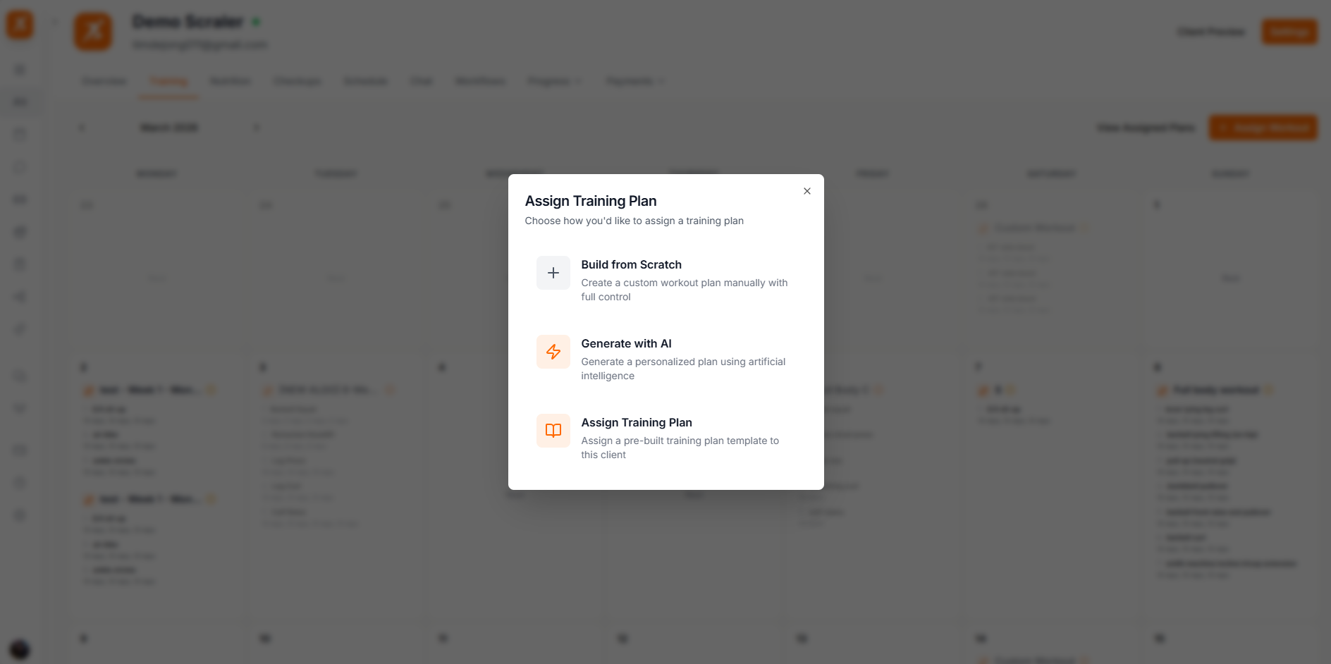Select the plus icon for Build from Scratch
1331x664 pixels.
[x=553, y=273]
